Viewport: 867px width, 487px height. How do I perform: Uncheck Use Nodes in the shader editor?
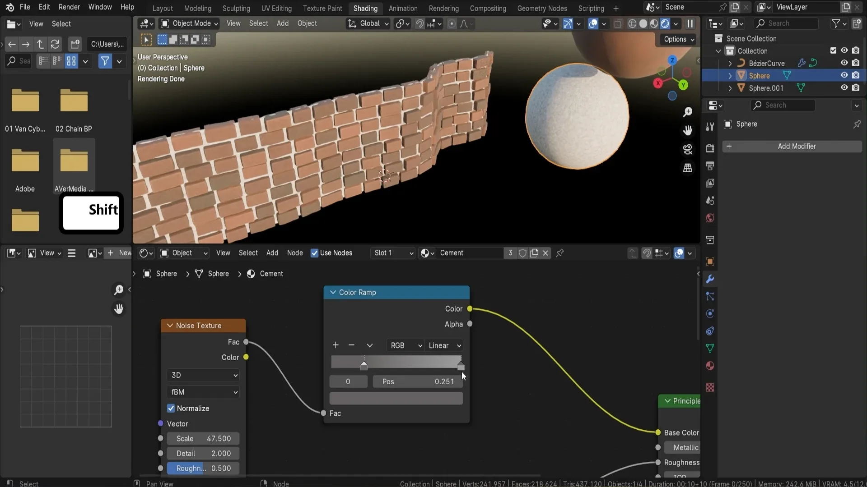(314, 253)
